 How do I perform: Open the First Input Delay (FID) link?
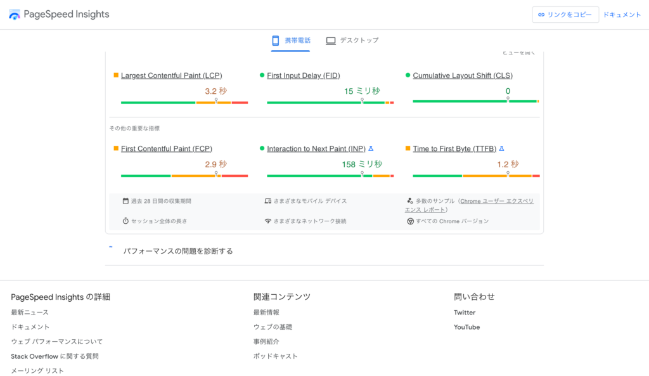303,75
